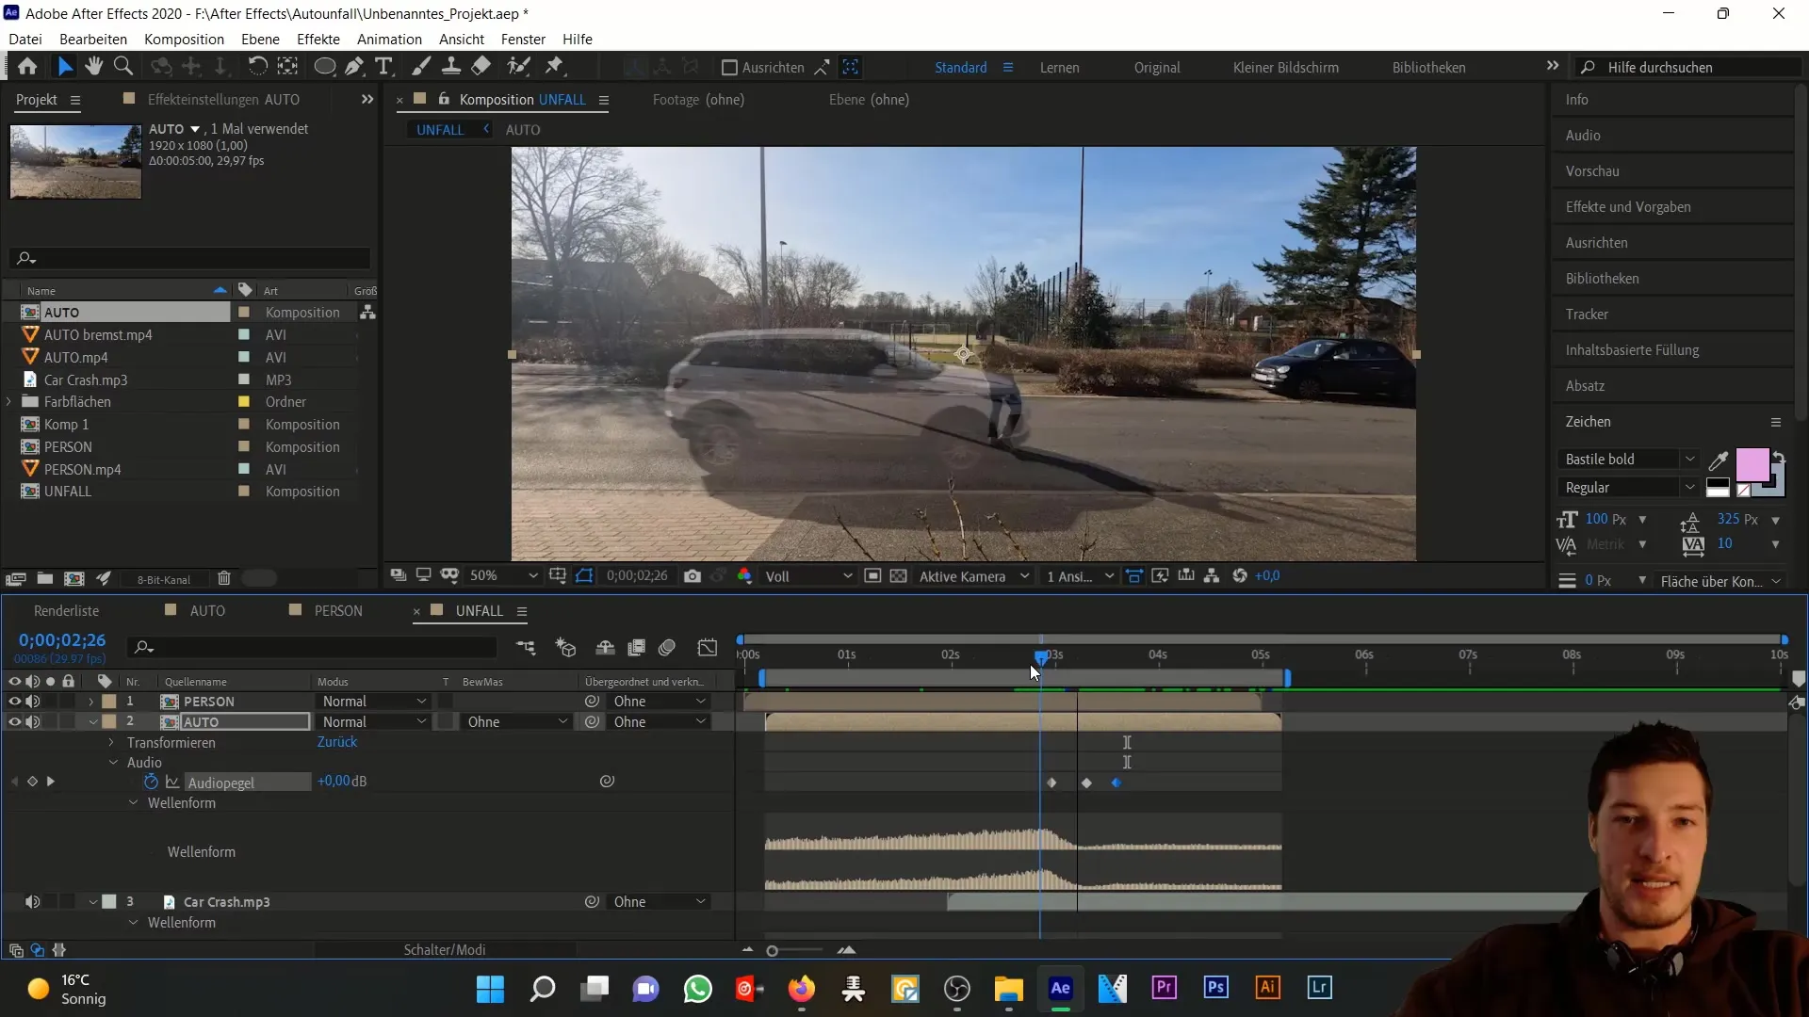
Task: Select the Rotation tool
Action: (256, 67)
